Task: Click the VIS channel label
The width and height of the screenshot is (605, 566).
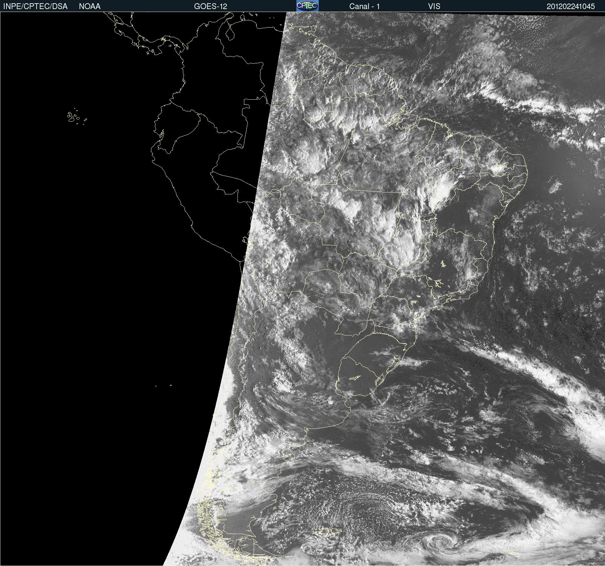Action: [x=434, y=6]
